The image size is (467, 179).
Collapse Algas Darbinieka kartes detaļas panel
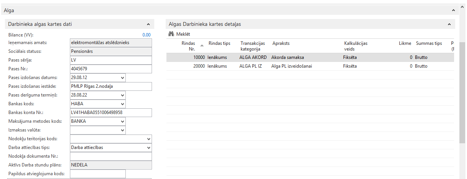click(449, 24)
